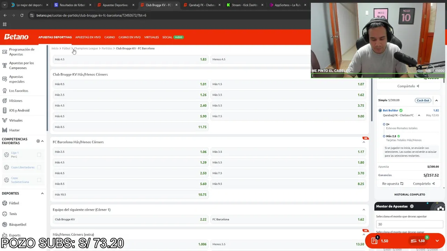The image size is (447, 251).
Task: Collapse the Qarabağ FK - Chelsea FC selections
Action: 419,115
